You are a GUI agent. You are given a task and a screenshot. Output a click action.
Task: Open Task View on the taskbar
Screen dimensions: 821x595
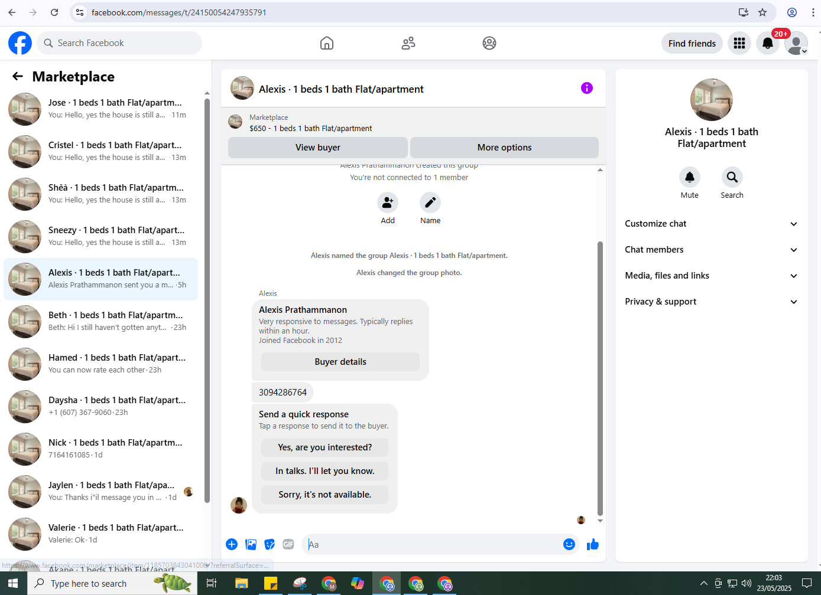click(x=211, y=583)
